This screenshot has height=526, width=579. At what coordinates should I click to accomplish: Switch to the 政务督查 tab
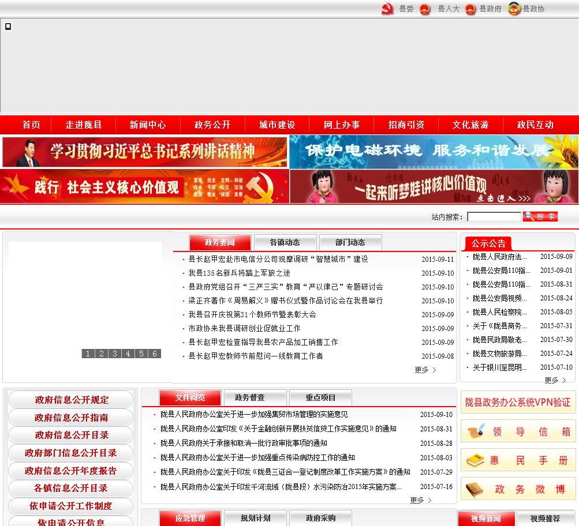coord(255,397)
